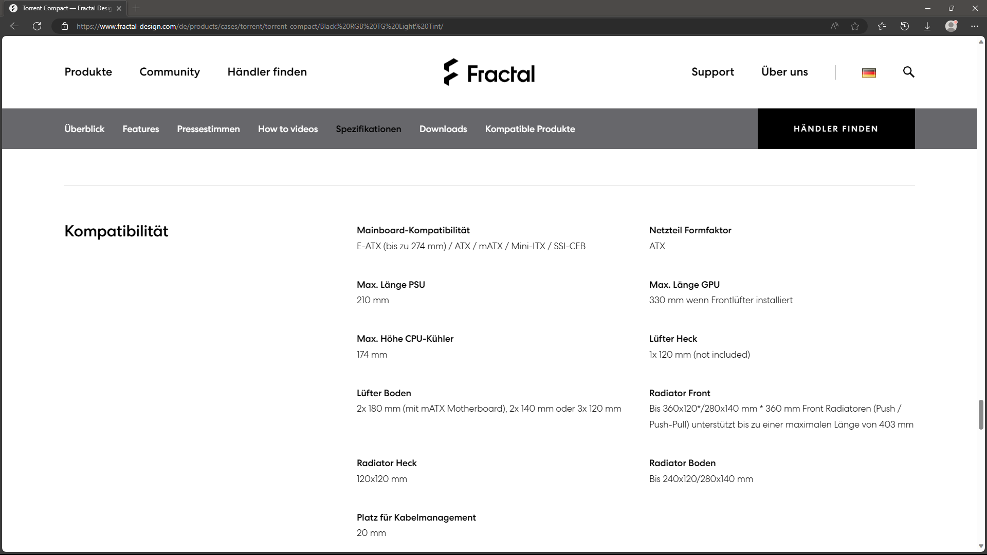Viewport: 987px width, 555px height.
Task: Switch to Spezifikationen section tab
Action: [368, 129]
